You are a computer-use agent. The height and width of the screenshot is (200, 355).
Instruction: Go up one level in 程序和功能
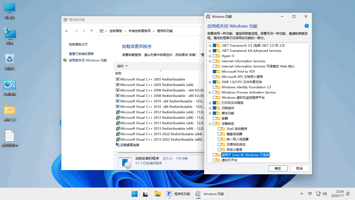[x=91, y=31]
